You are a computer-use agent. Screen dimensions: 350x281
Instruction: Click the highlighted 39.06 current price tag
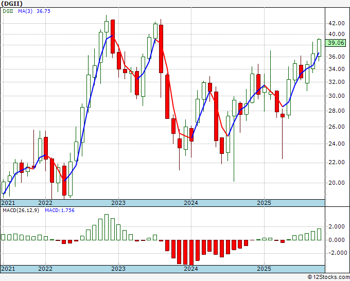click(336, 43)
